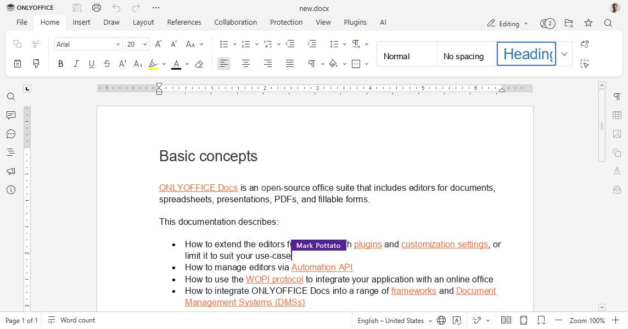
Task: Toggle superscript formatting
Action: tap(122, 64)
